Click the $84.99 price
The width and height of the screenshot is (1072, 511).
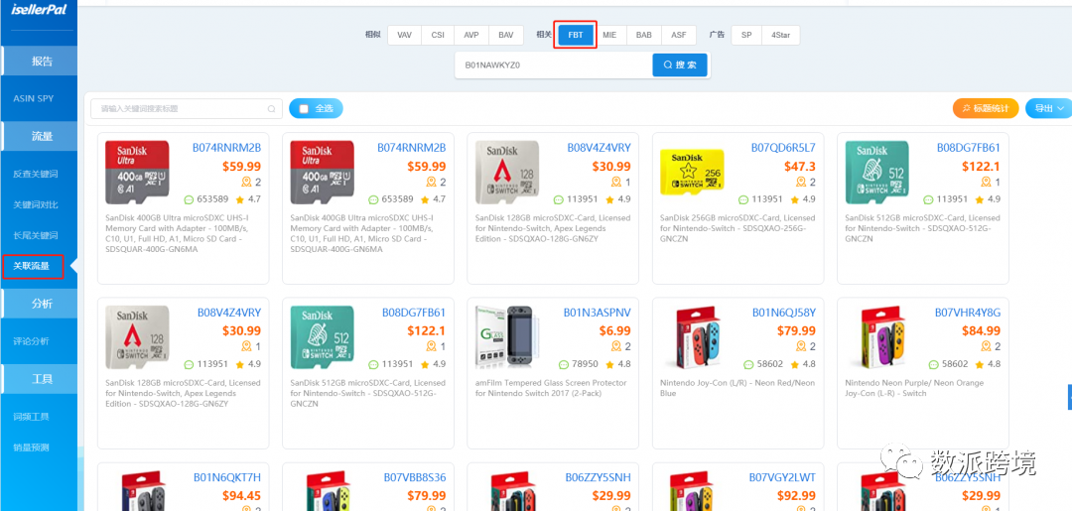(981, 330)
